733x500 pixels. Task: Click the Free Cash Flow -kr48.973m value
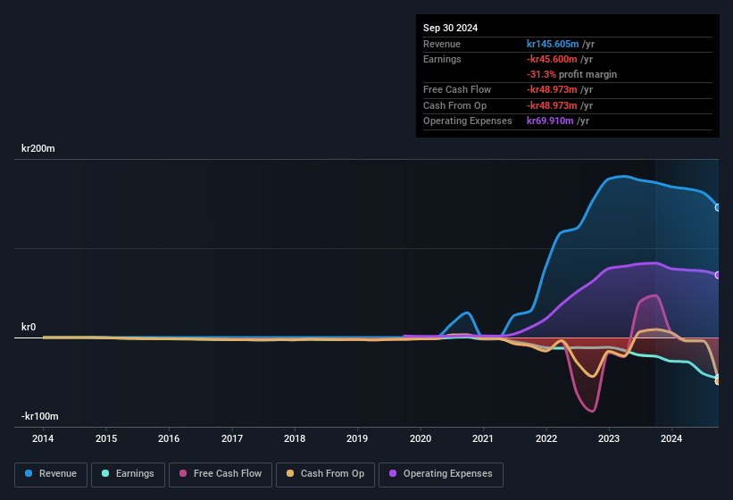click(552, 89)
